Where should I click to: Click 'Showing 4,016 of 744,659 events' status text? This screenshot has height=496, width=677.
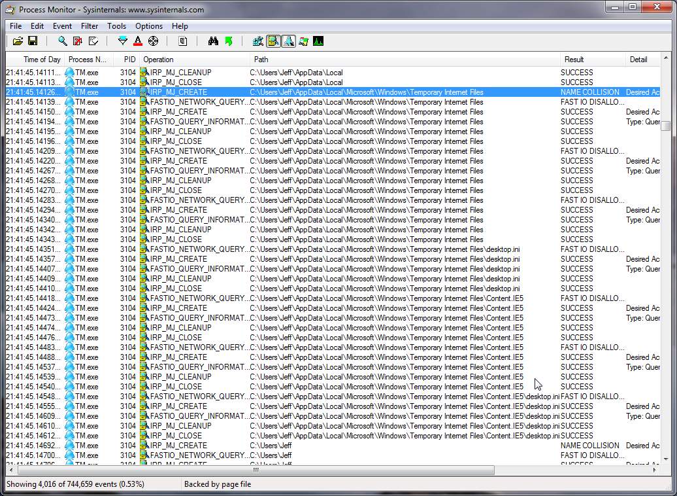(75, 484)
